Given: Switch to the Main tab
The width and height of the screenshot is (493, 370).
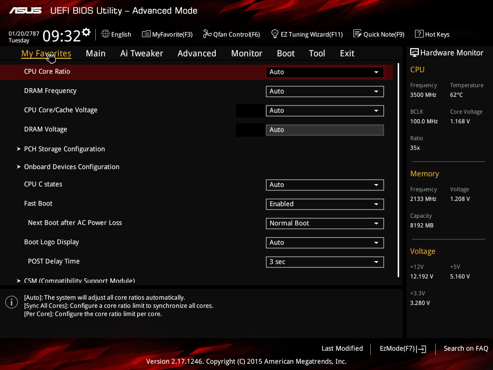Looking at the screenshot, I should (96, 53).
